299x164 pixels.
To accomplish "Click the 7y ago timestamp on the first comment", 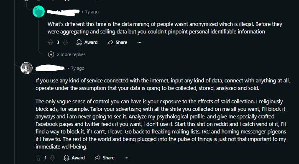I will pyautogui.click(x=92, y=12).
